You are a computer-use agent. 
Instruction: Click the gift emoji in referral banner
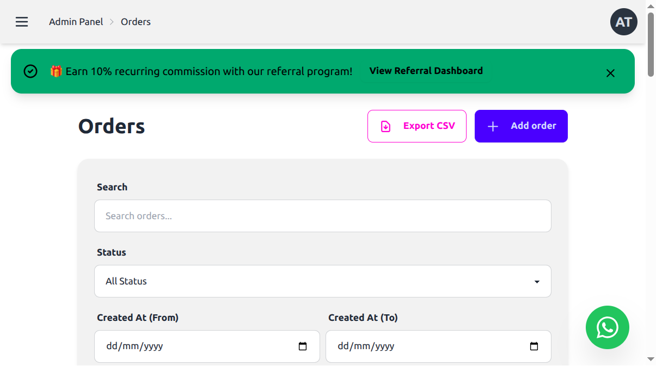(56, 71)
